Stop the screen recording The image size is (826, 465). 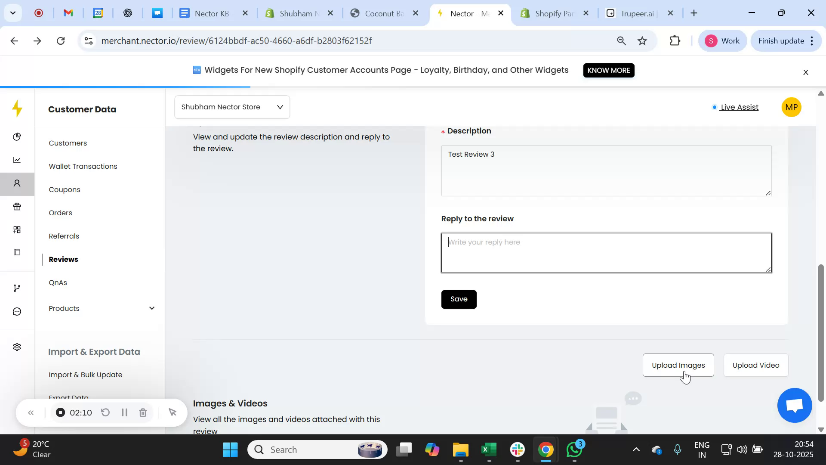(x=60, y=412)
